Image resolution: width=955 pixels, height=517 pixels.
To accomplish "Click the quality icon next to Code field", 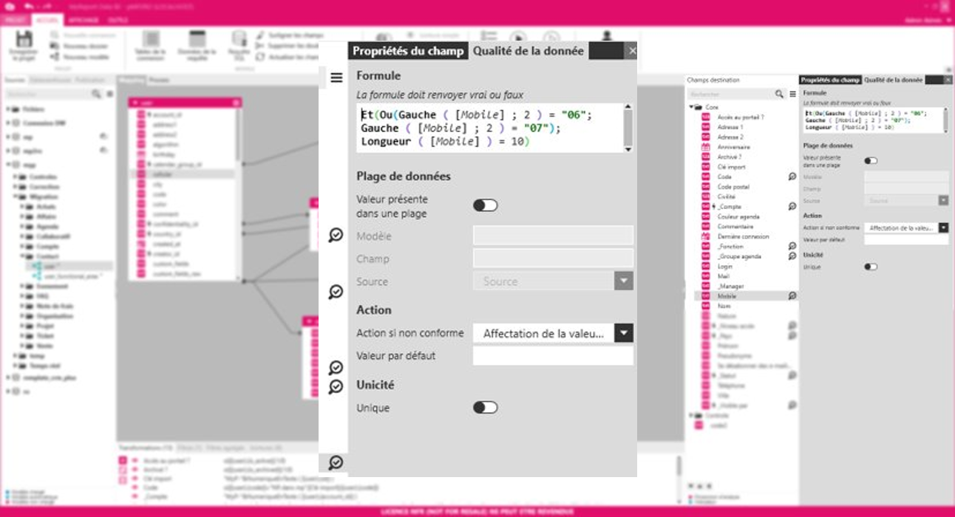I will point(792,177).
